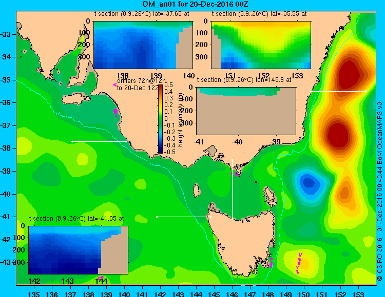The height and width of the screenshot is (297, 385).
Task: Click the magenta drifter hugging Tasmania's southeast coast
Action: tap(271, 263)
